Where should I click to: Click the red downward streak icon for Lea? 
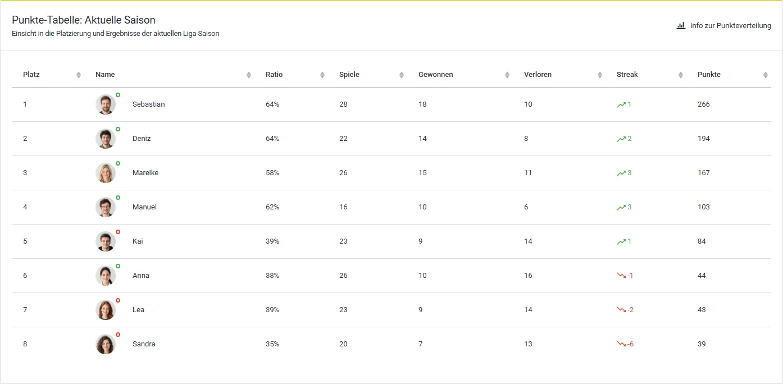pos(621,310)
